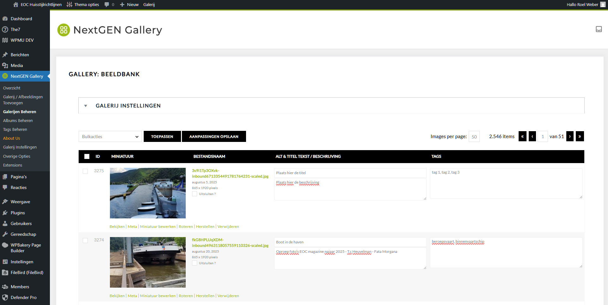608x305 pixels.
Task: Open the Plugins sidebar icon
Action: click(5, 213)
